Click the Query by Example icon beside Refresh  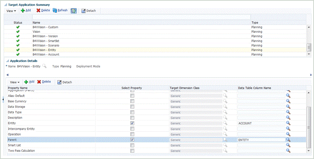(x=73, y=11)
